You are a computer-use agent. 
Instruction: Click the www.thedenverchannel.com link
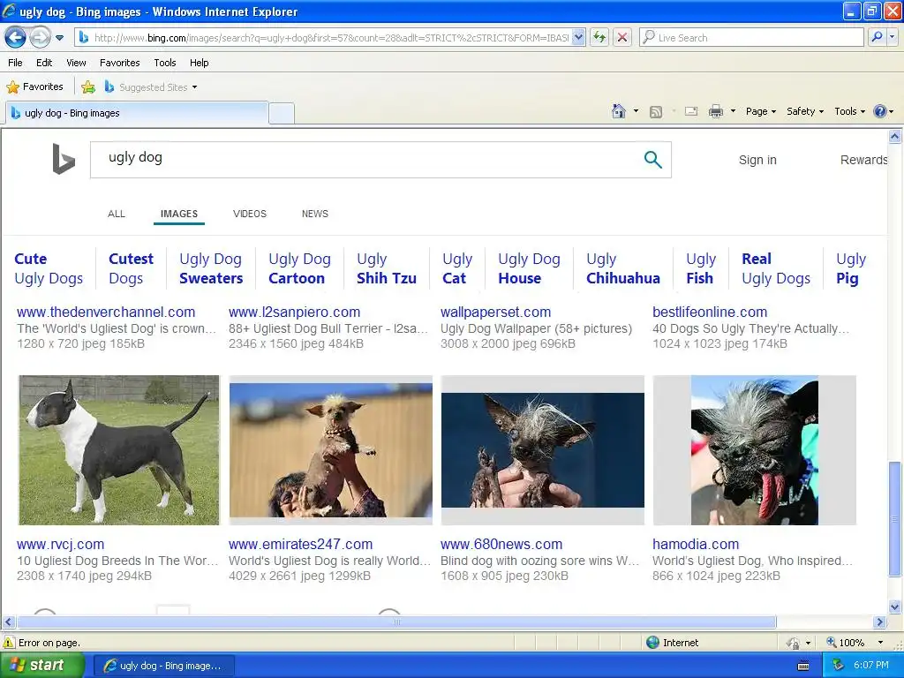coord(106,312)
